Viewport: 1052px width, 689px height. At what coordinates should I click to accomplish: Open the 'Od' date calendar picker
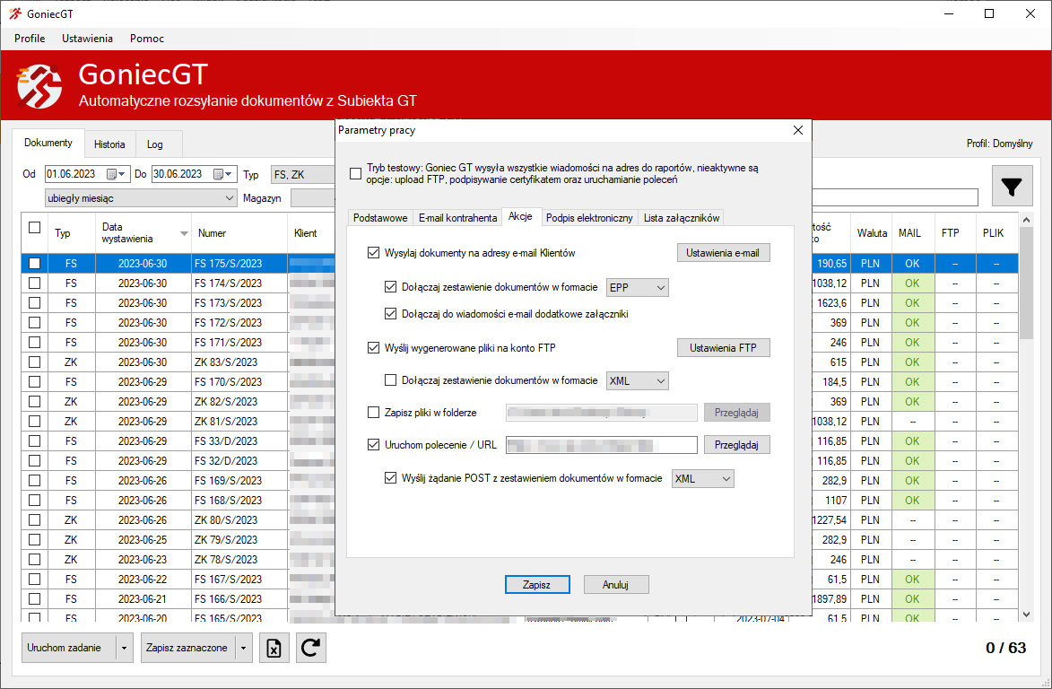[x=111, y=174]
